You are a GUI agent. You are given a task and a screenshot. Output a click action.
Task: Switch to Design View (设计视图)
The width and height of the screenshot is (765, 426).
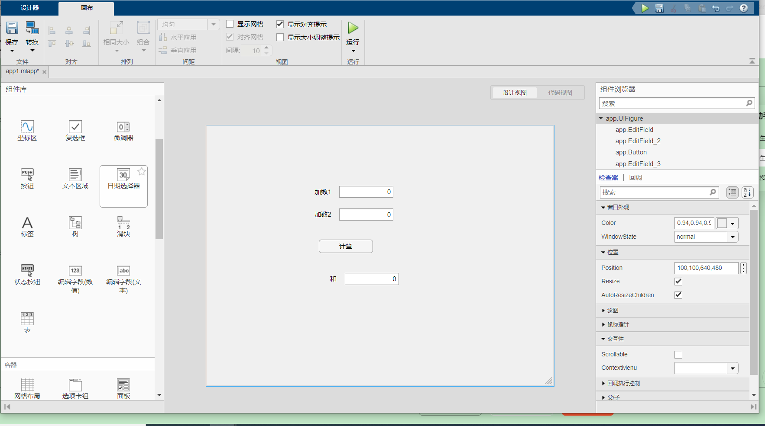click(515, 93)
